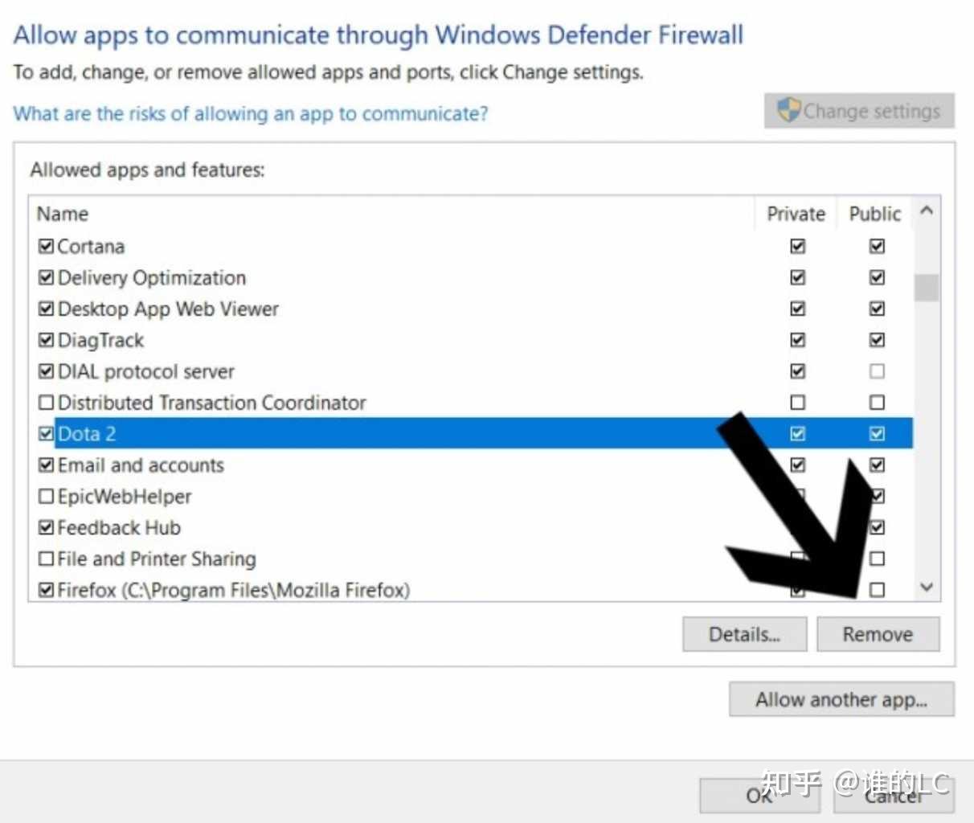The width and height of the screenshot is (974, 823).
Task: Enable Distributed Transaction Coordinator Public checkbox
Action: pos(877,402)
